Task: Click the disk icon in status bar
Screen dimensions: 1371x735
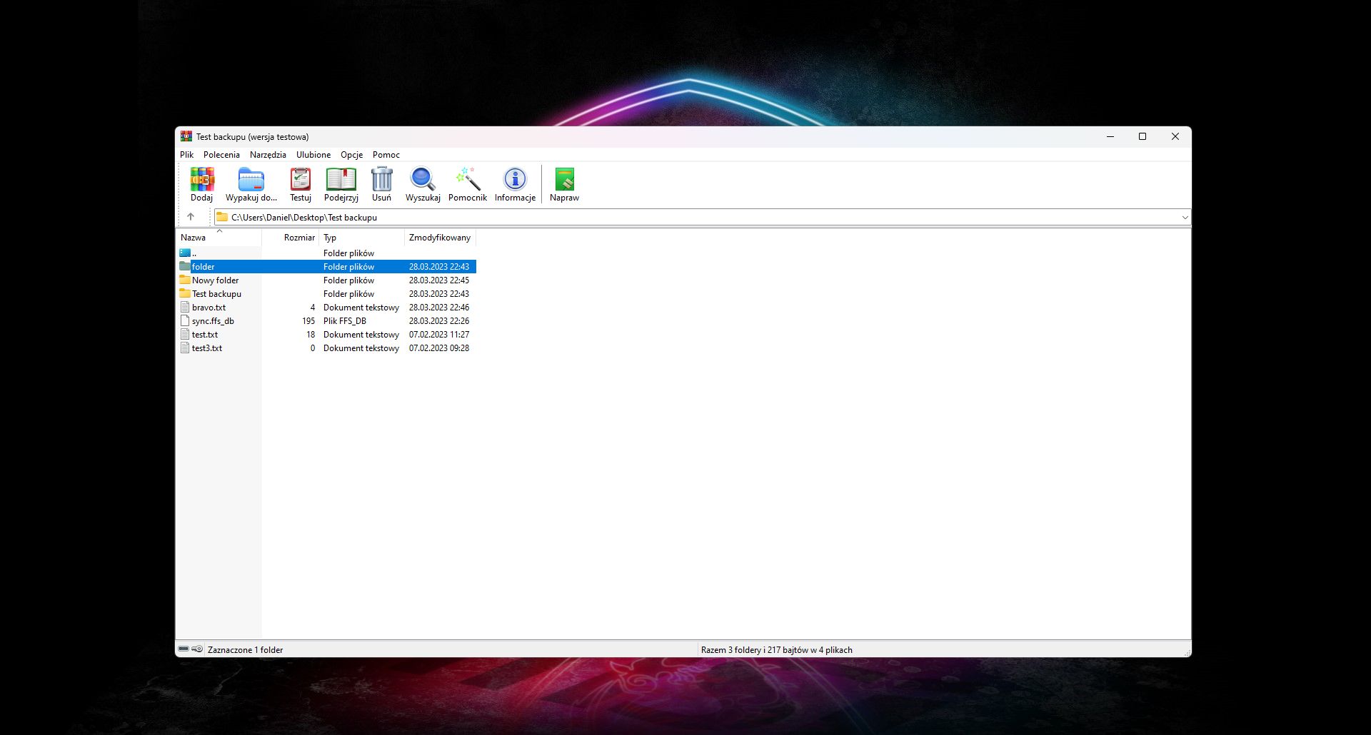Action: pos(186,649)
